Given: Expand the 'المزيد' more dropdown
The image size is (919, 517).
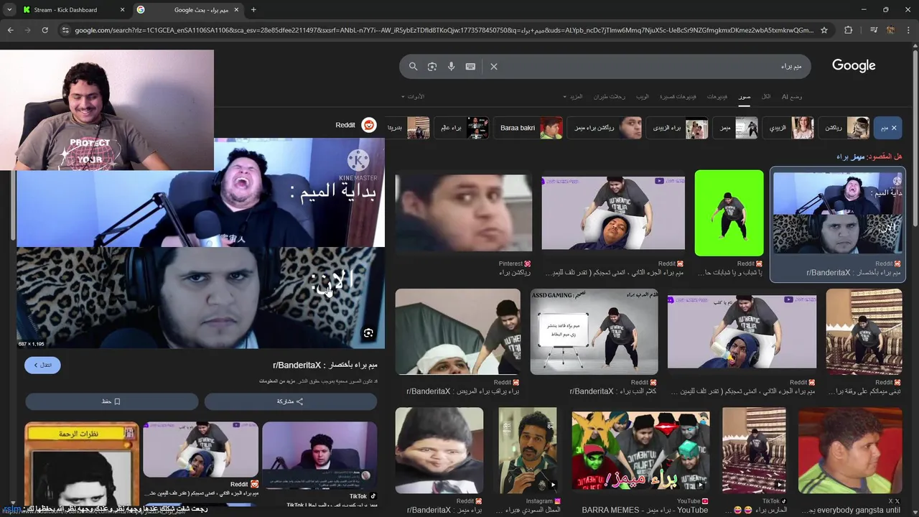Looking at the screenshot, I should 573,96.
